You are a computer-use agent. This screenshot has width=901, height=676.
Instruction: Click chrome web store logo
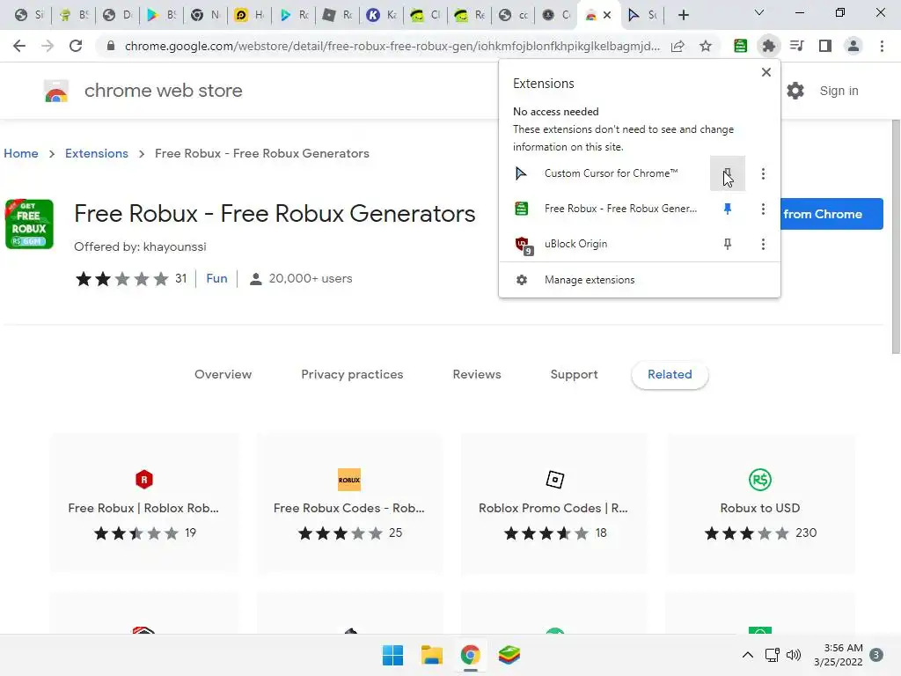(56, 91)
